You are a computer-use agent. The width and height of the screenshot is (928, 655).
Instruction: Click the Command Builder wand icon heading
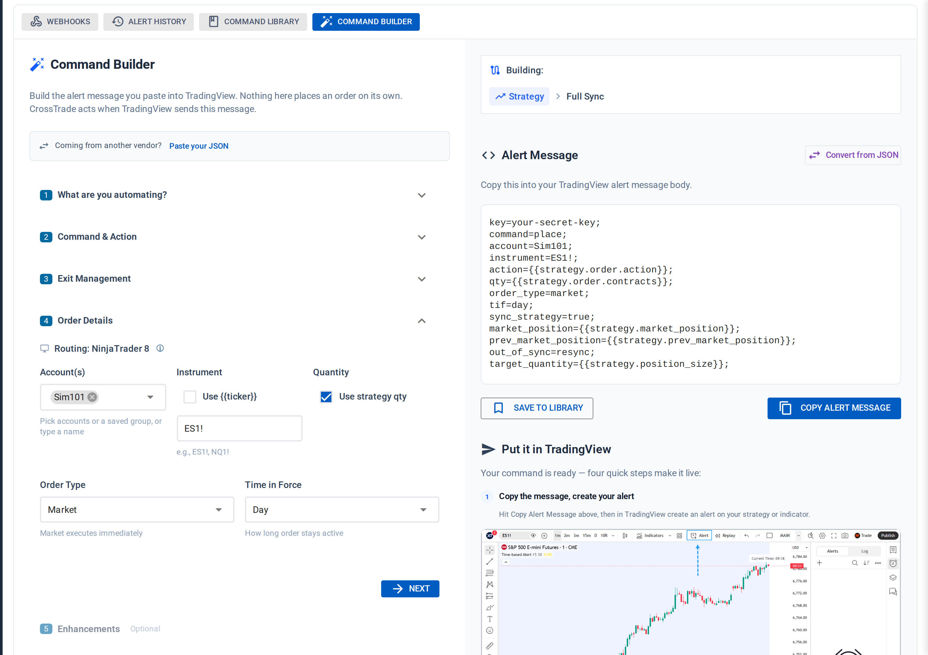(x=37, y=64)
